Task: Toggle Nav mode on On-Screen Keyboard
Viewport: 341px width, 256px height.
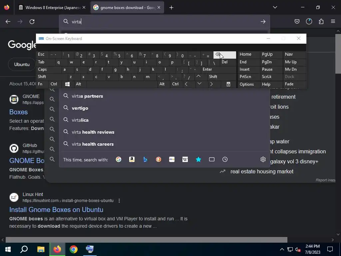Action: pos(295,54)
